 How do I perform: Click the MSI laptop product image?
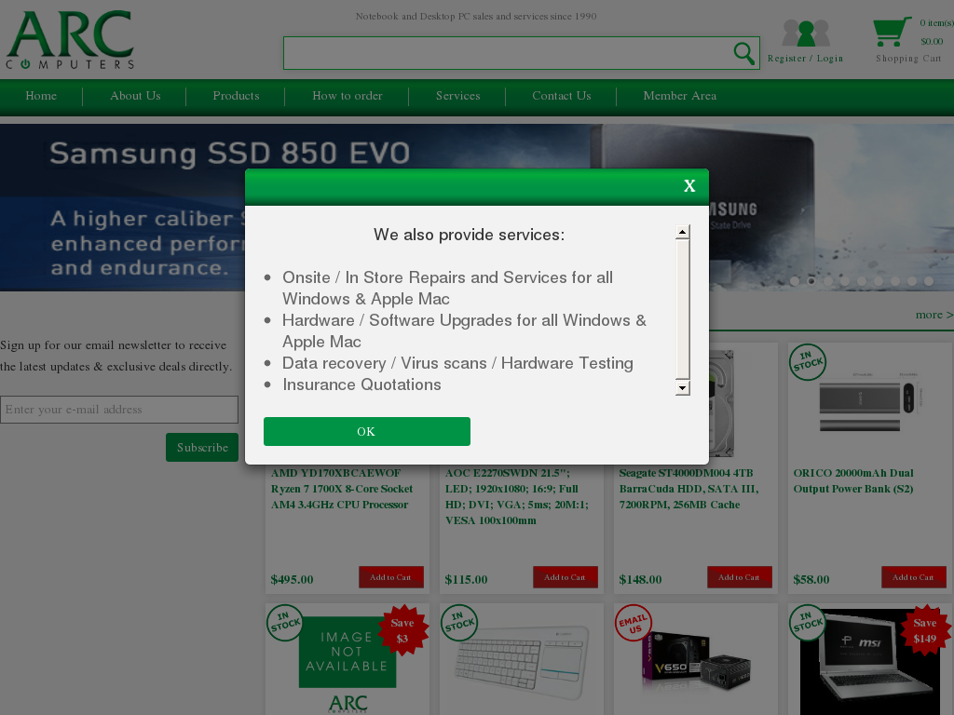click(x=870, y=662)
